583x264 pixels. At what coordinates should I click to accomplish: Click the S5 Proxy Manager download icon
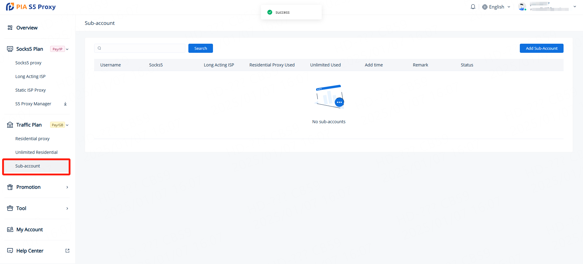pyautogui.click(x=65, y=104)
